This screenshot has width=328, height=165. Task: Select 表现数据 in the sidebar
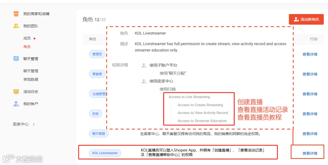click(31, 79)
